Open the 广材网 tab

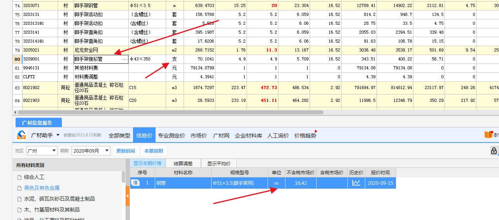[221, 136]
